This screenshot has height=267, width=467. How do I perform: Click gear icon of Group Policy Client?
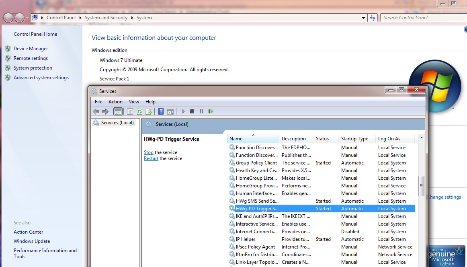coord(231,163)
